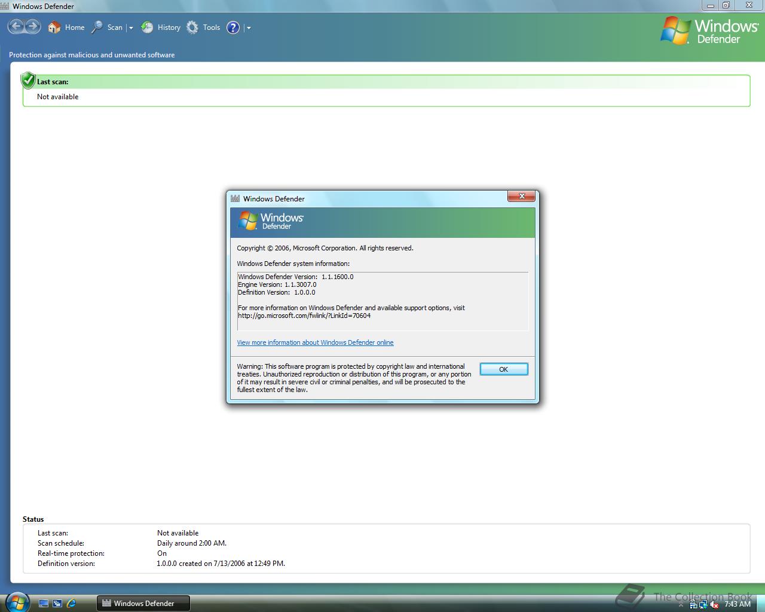The height and width of the screenshot is (612, 765).
Task: Click the blue Help question mark icon
Action: [x=233, y=27]
